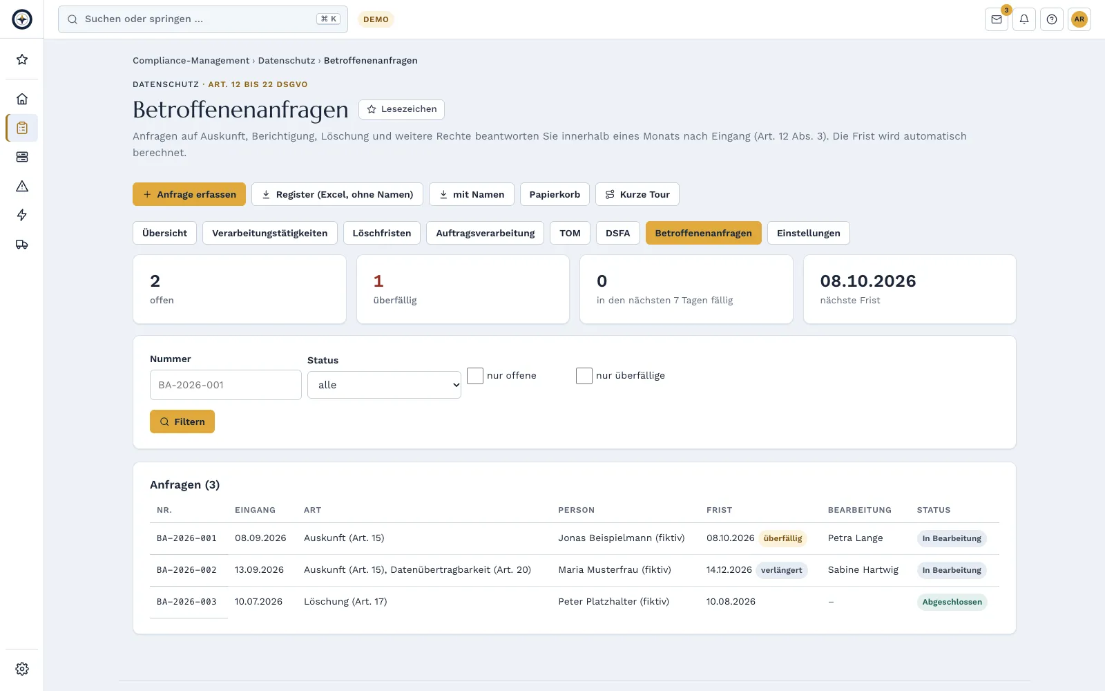Image resolution: width=1105 pixels, height=691 pixels.
Task: Check the 'nur überfällige' checkbox
Action: pyautogui.click(x=584, y=376)
